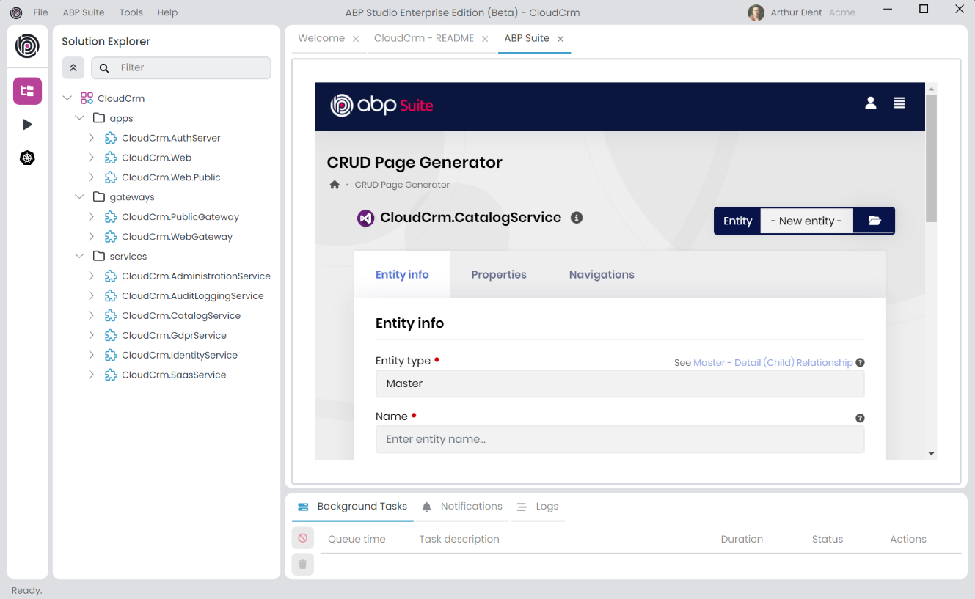Open the ABP Suite menu in menu bar
The image size is (975, 599).
(84, 12)
